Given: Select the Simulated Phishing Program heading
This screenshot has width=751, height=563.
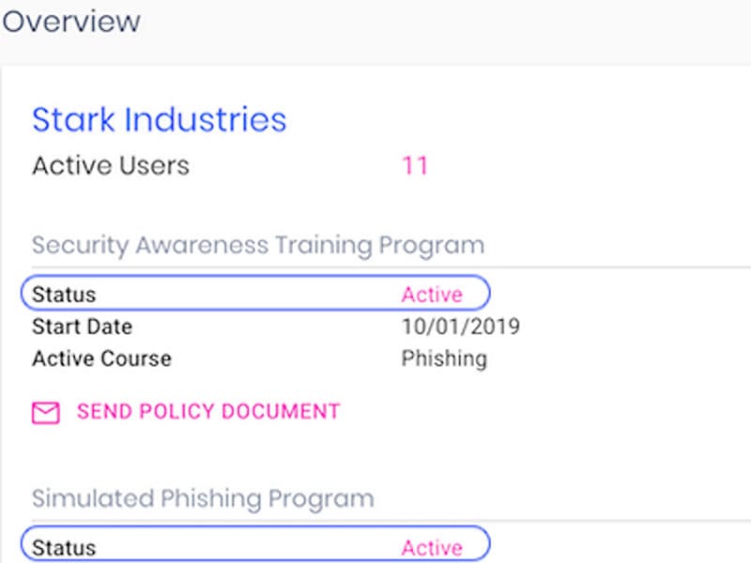Looking at the screenshot, I should [203, 498].
